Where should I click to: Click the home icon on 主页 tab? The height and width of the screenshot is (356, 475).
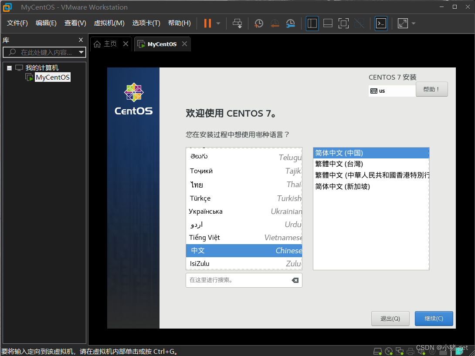click(97, 44)
